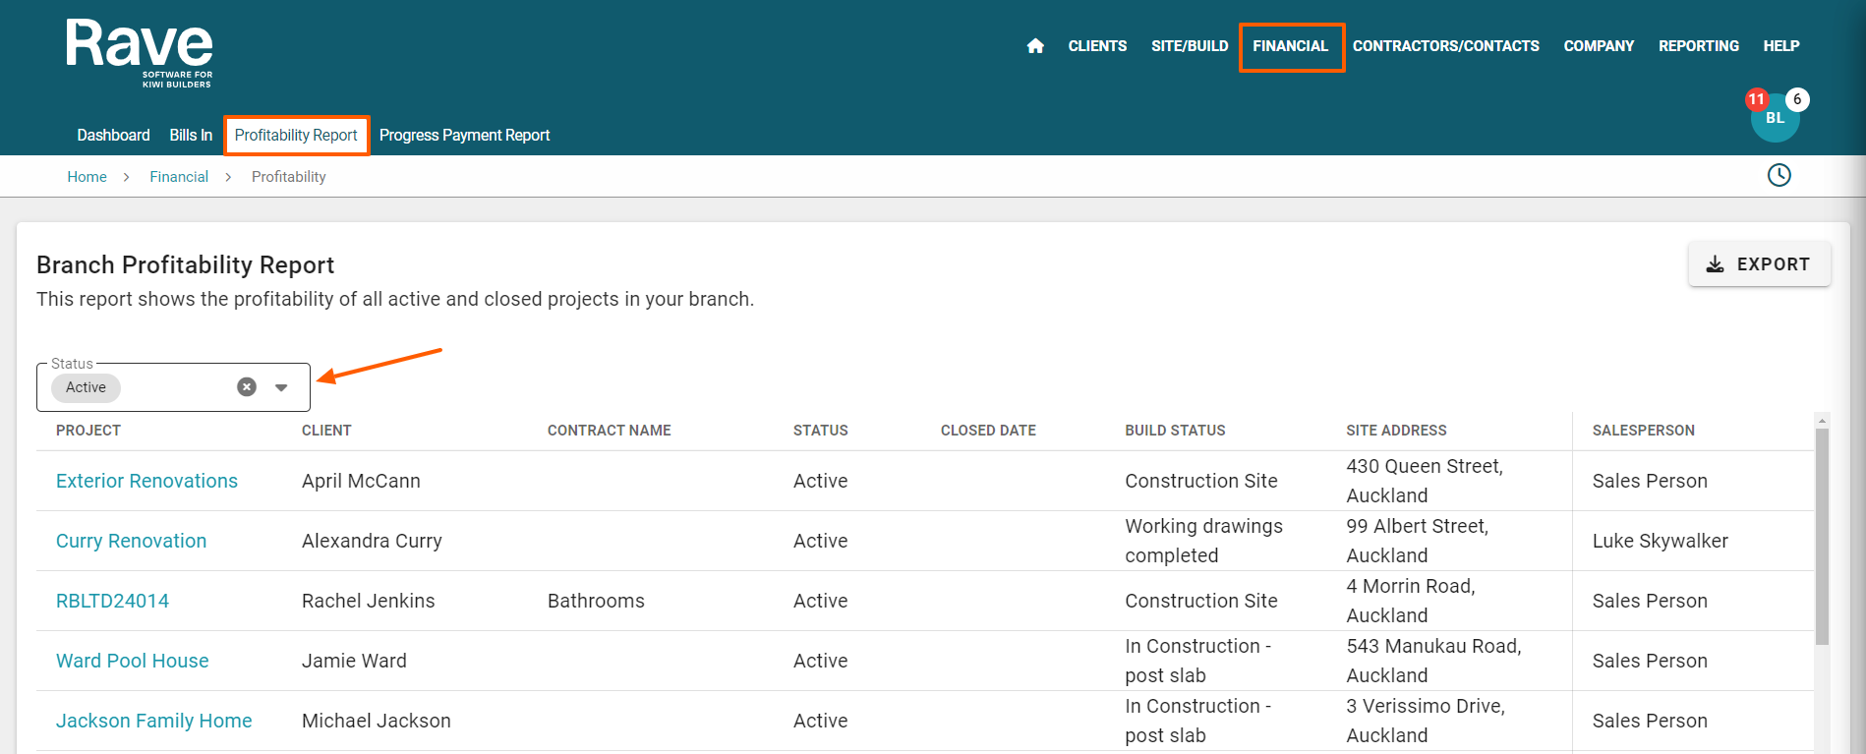
Task: Open the HELP menu
Action: click(1781, 46)
